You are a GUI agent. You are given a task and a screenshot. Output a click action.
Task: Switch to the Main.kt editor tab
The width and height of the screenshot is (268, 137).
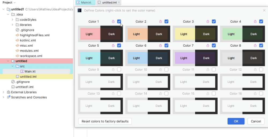(85, 3)
